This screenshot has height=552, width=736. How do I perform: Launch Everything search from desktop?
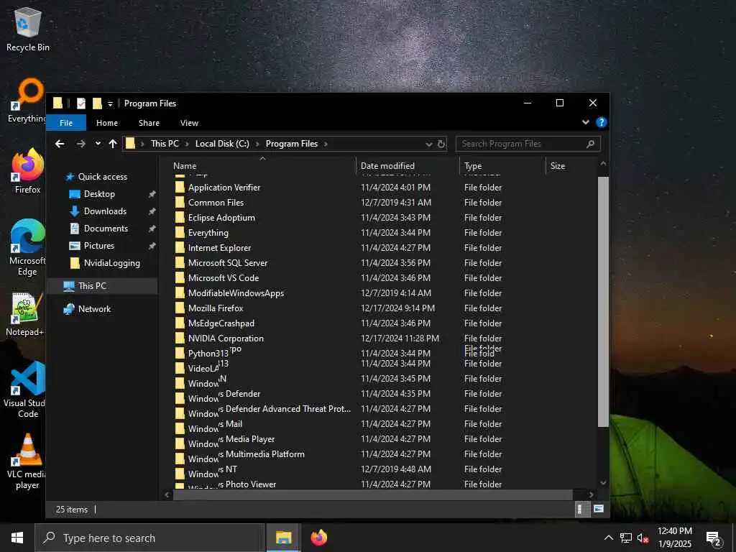pyautogui.click(x=27, y=101)
